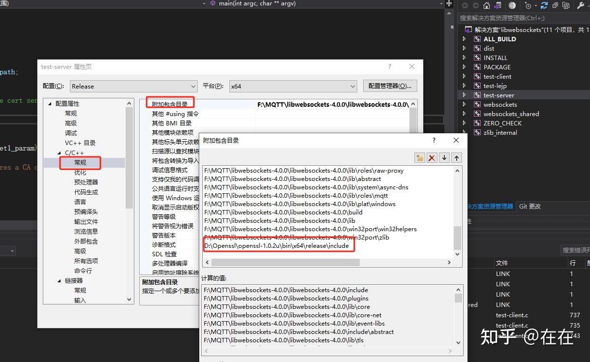Click the help question mark on 附加包含目录 dialog
590x362 pixels.
[x=434, y=140]
